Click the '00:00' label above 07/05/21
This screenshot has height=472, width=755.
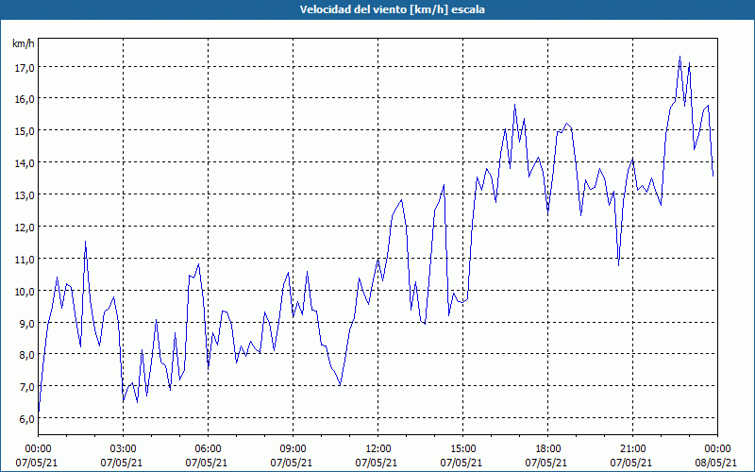(37, 449)
